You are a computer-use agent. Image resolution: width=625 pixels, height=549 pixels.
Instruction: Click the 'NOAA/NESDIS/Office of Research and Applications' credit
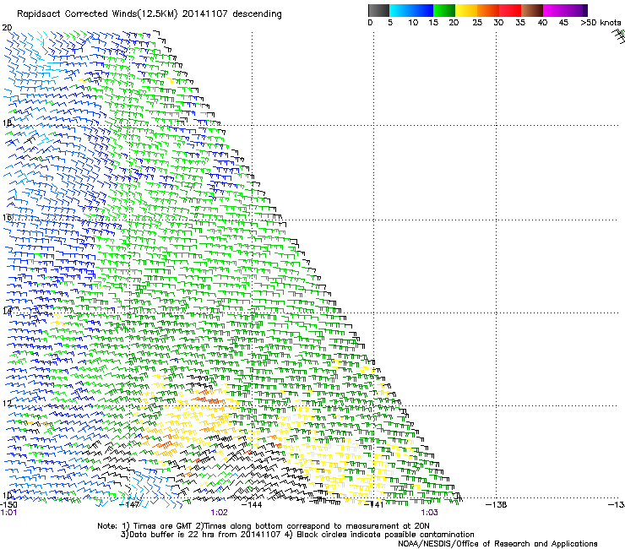(x=497, y=544)
